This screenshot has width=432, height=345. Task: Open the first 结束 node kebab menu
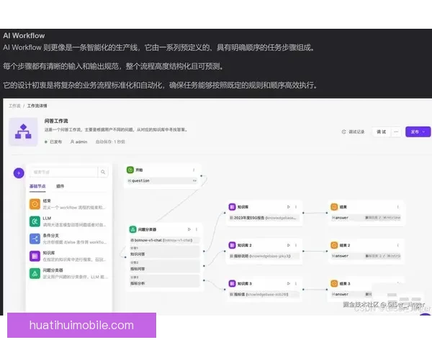[x=398, y=207]
